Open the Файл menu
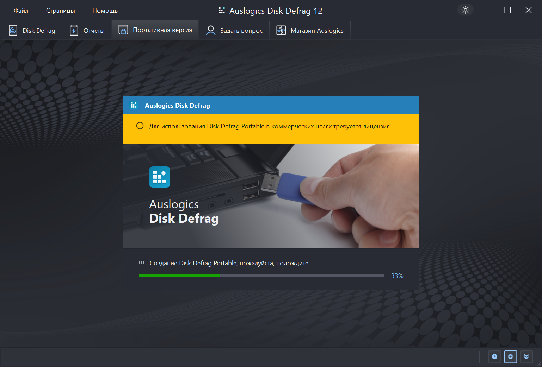 pos(21,11)
